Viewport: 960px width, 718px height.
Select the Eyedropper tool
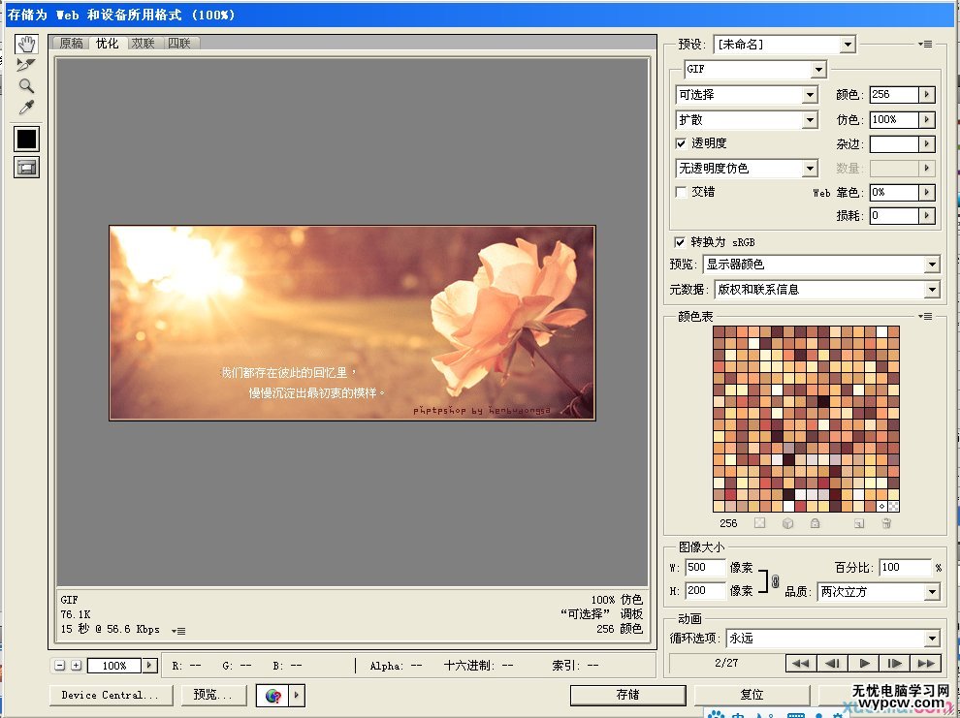(x=26, y=108)
